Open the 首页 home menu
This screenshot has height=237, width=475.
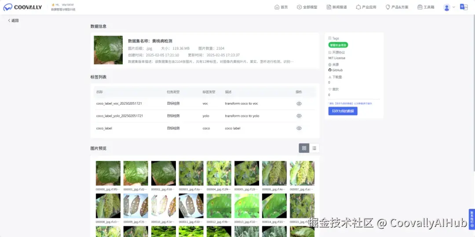point(281,7)
